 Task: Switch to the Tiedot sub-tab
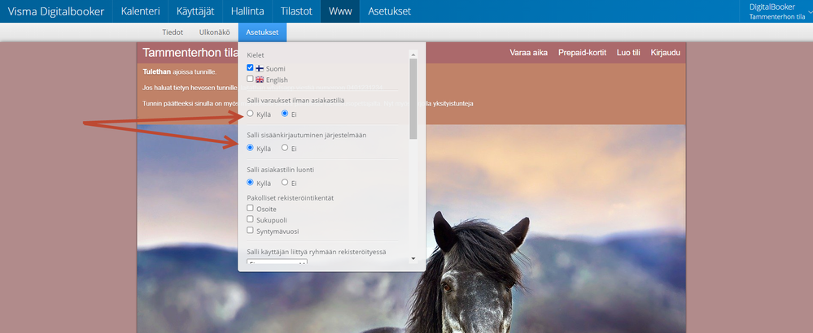[173, 32]
